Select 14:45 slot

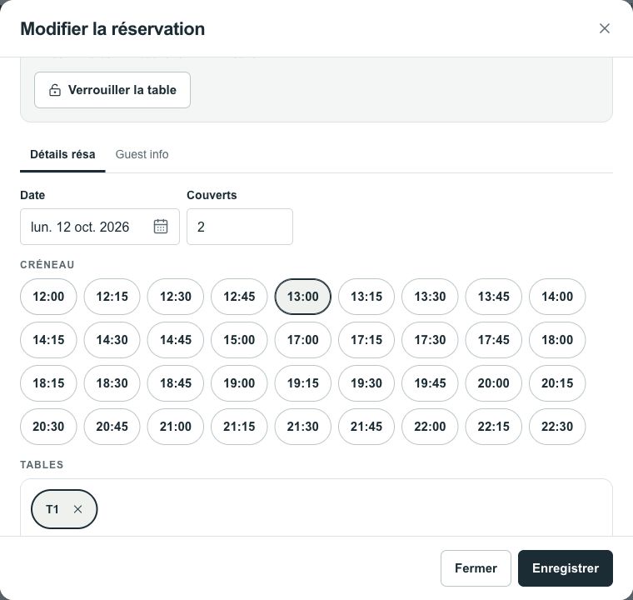click(x=176, y=340)
